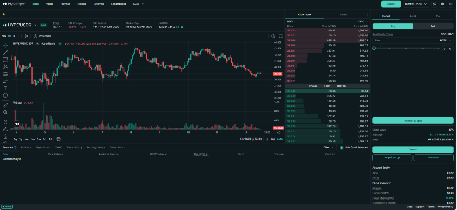Image resolution: width=457 pixels, height=210 pixels.
Task: Select the crosshair cursor tool
Action: [5, 45]
